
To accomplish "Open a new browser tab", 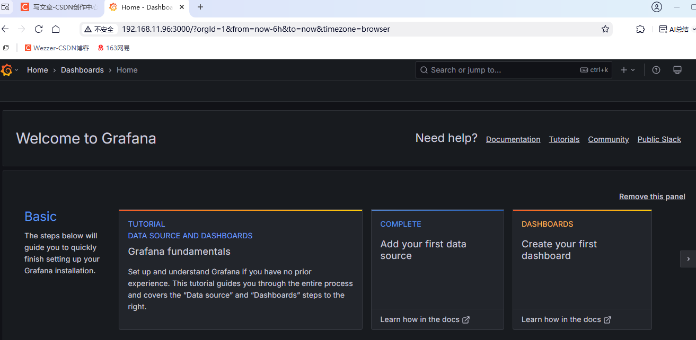I will point(200,7).
